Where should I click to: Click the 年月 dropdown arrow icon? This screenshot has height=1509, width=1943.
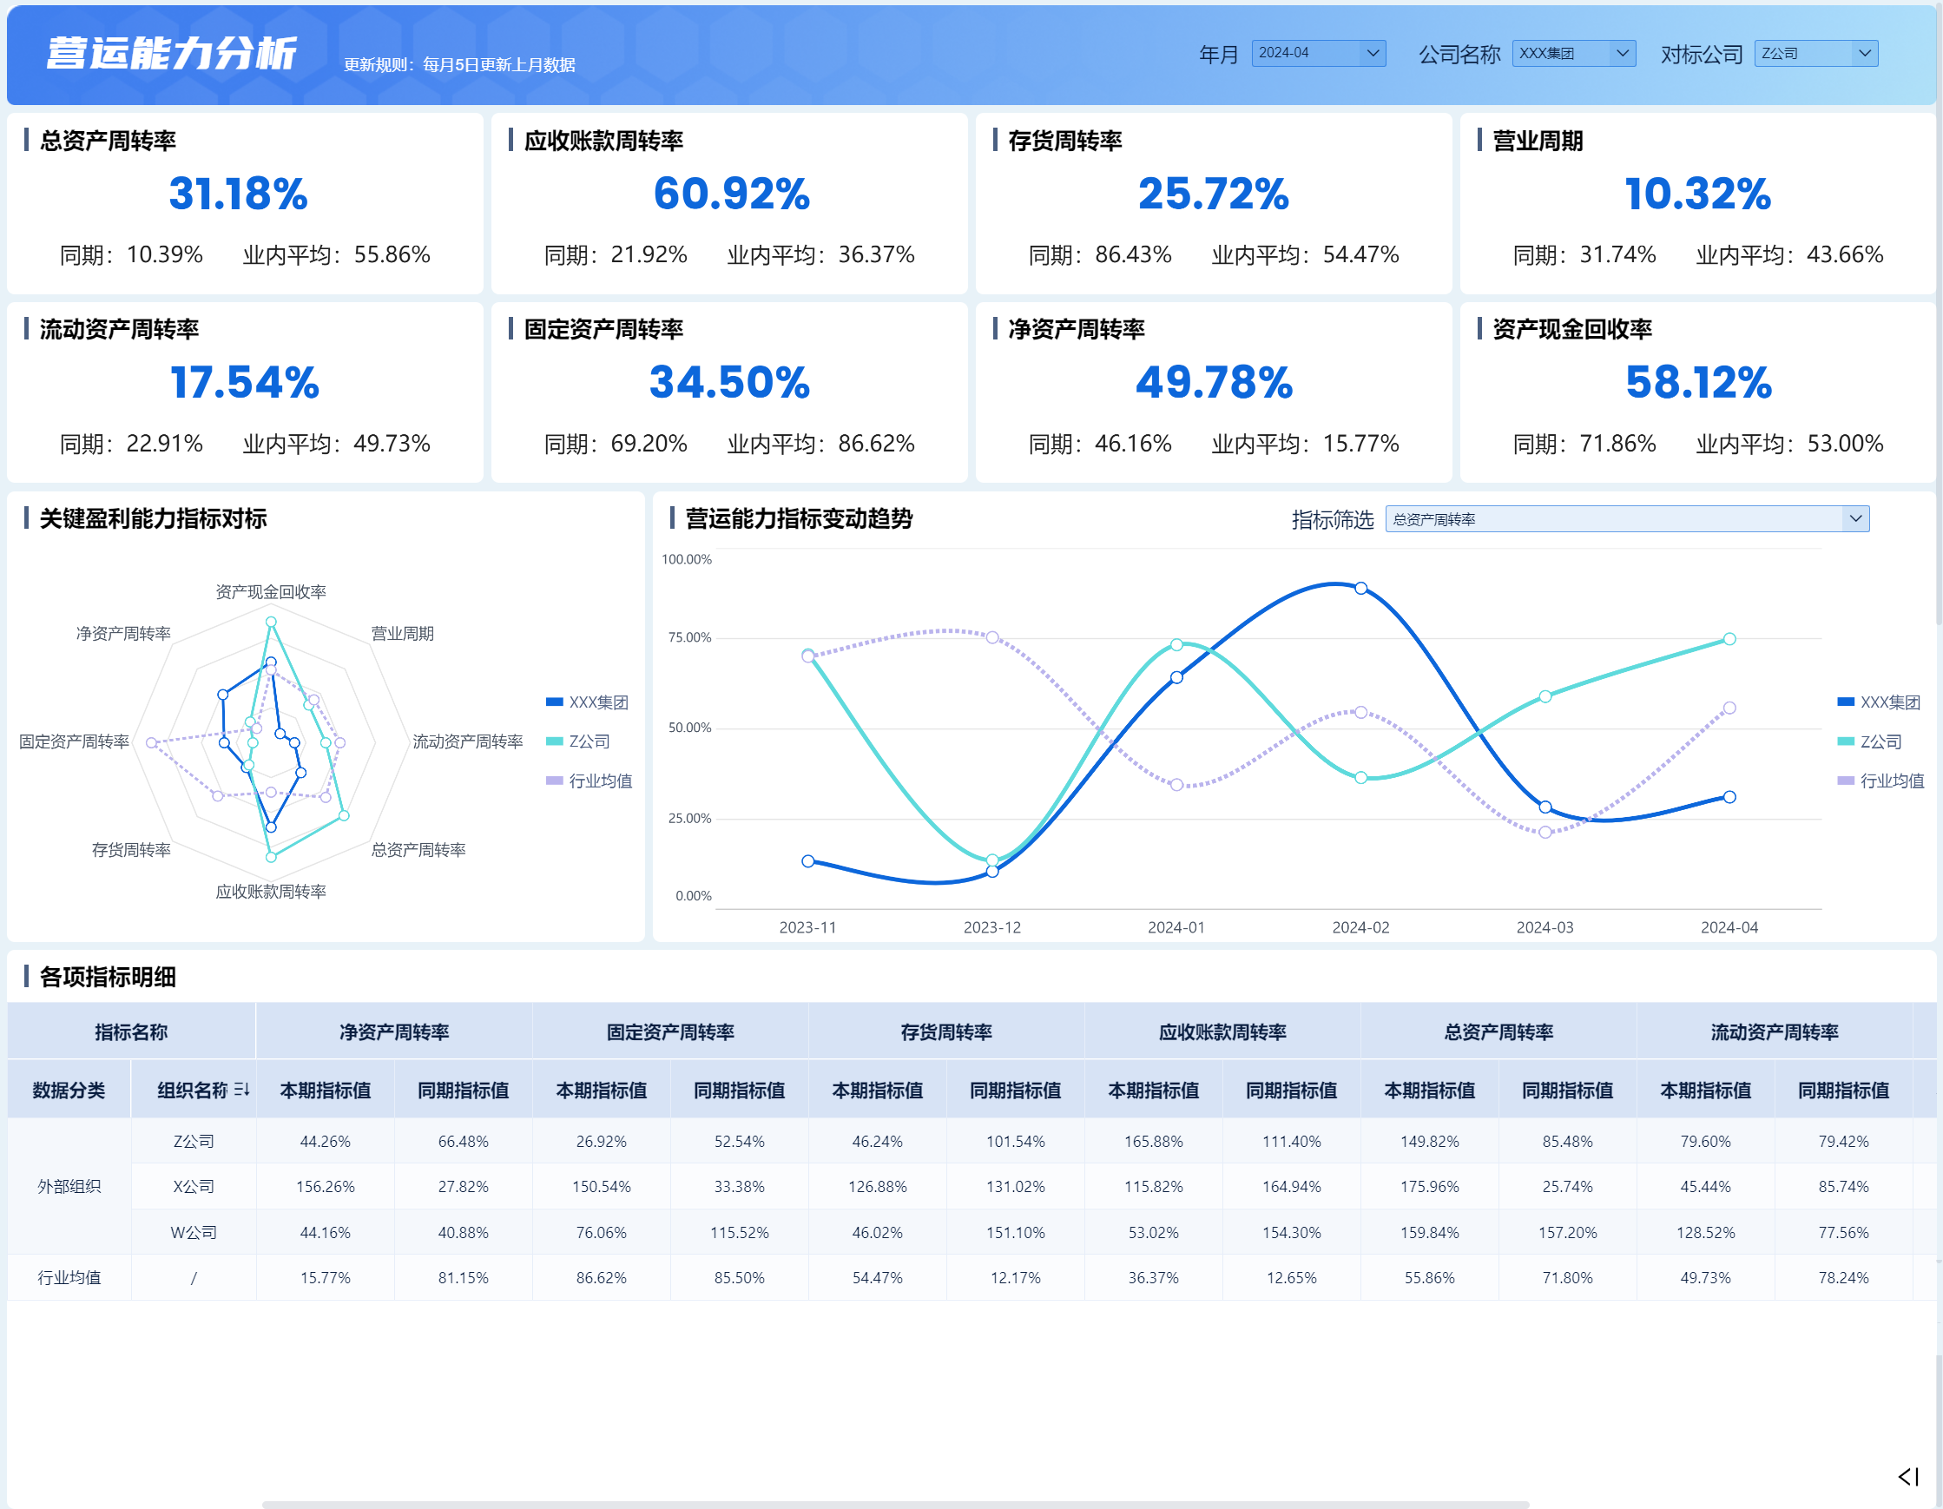(1373, 53)
